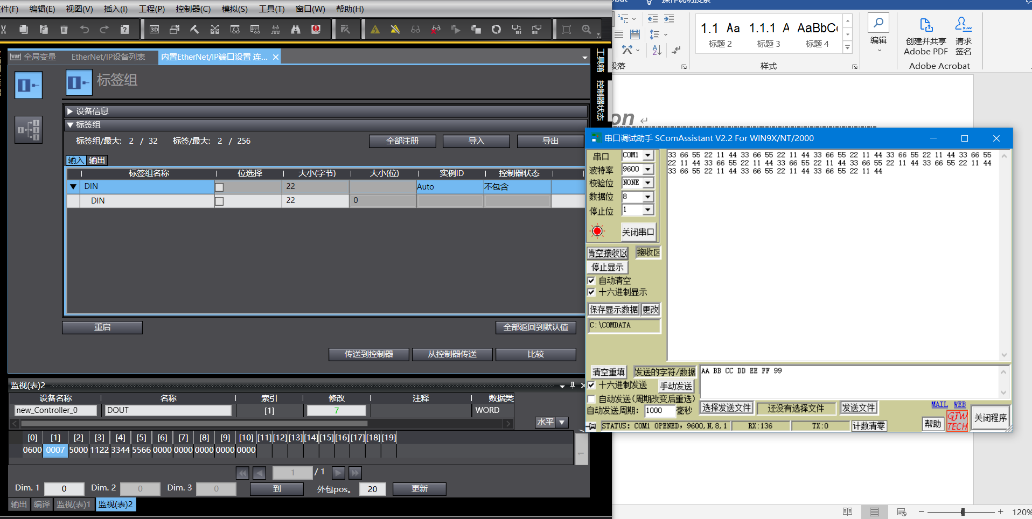Adjust the Word zoom slider handle
Image resolution: width=1032 pixels, height=519 pixels.
pyautogui.click(x=963, y=512)
